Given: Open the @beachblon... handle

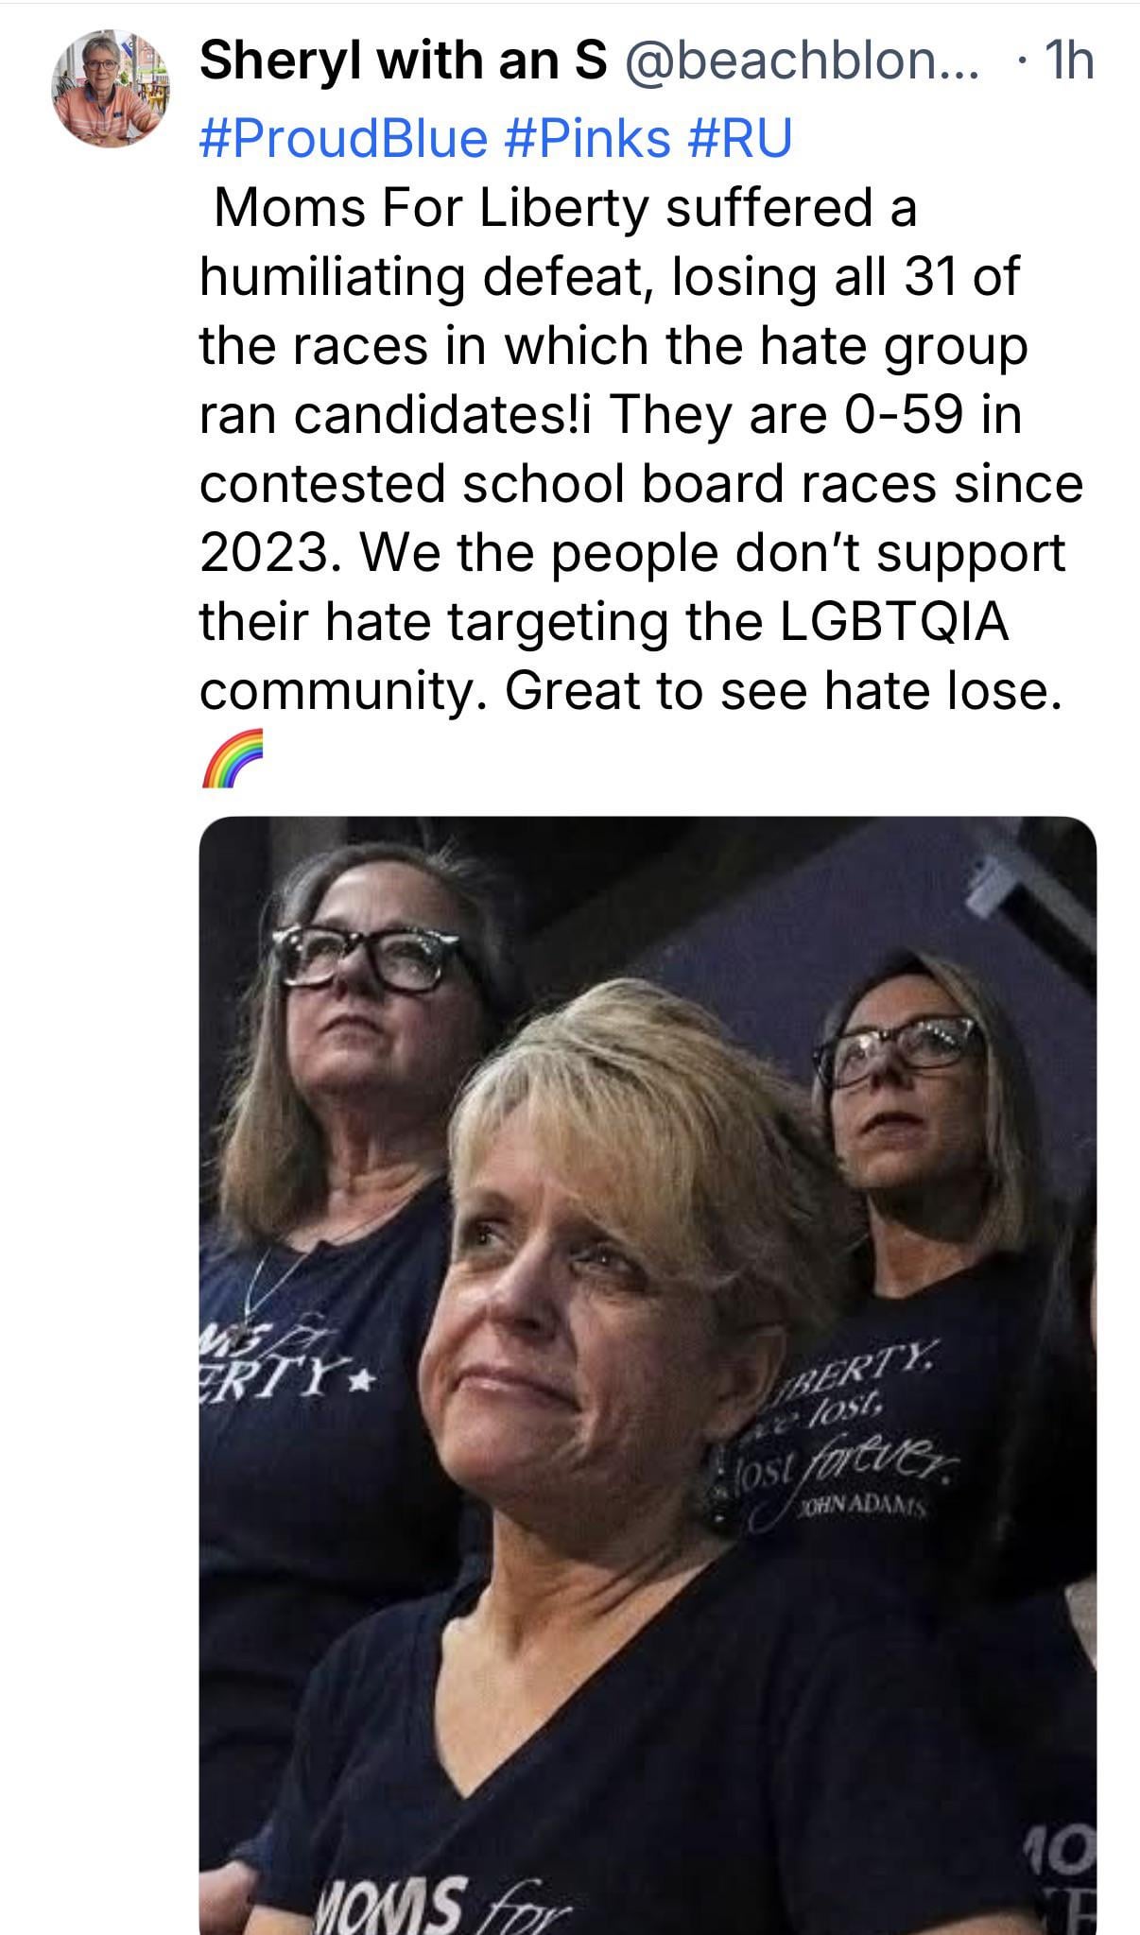Looking at the screenshot, I should [x=800, y=61].
